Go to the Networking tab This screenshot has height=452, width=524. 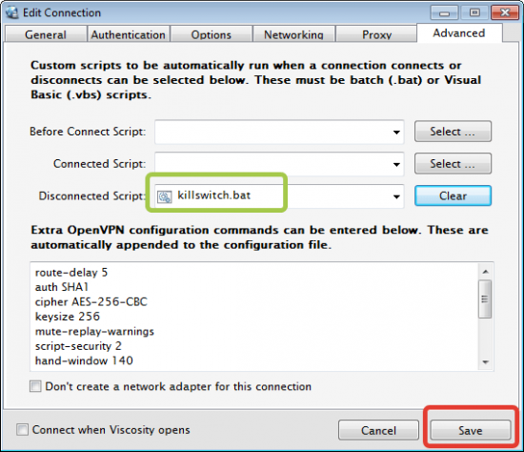[x=293, y=34]
